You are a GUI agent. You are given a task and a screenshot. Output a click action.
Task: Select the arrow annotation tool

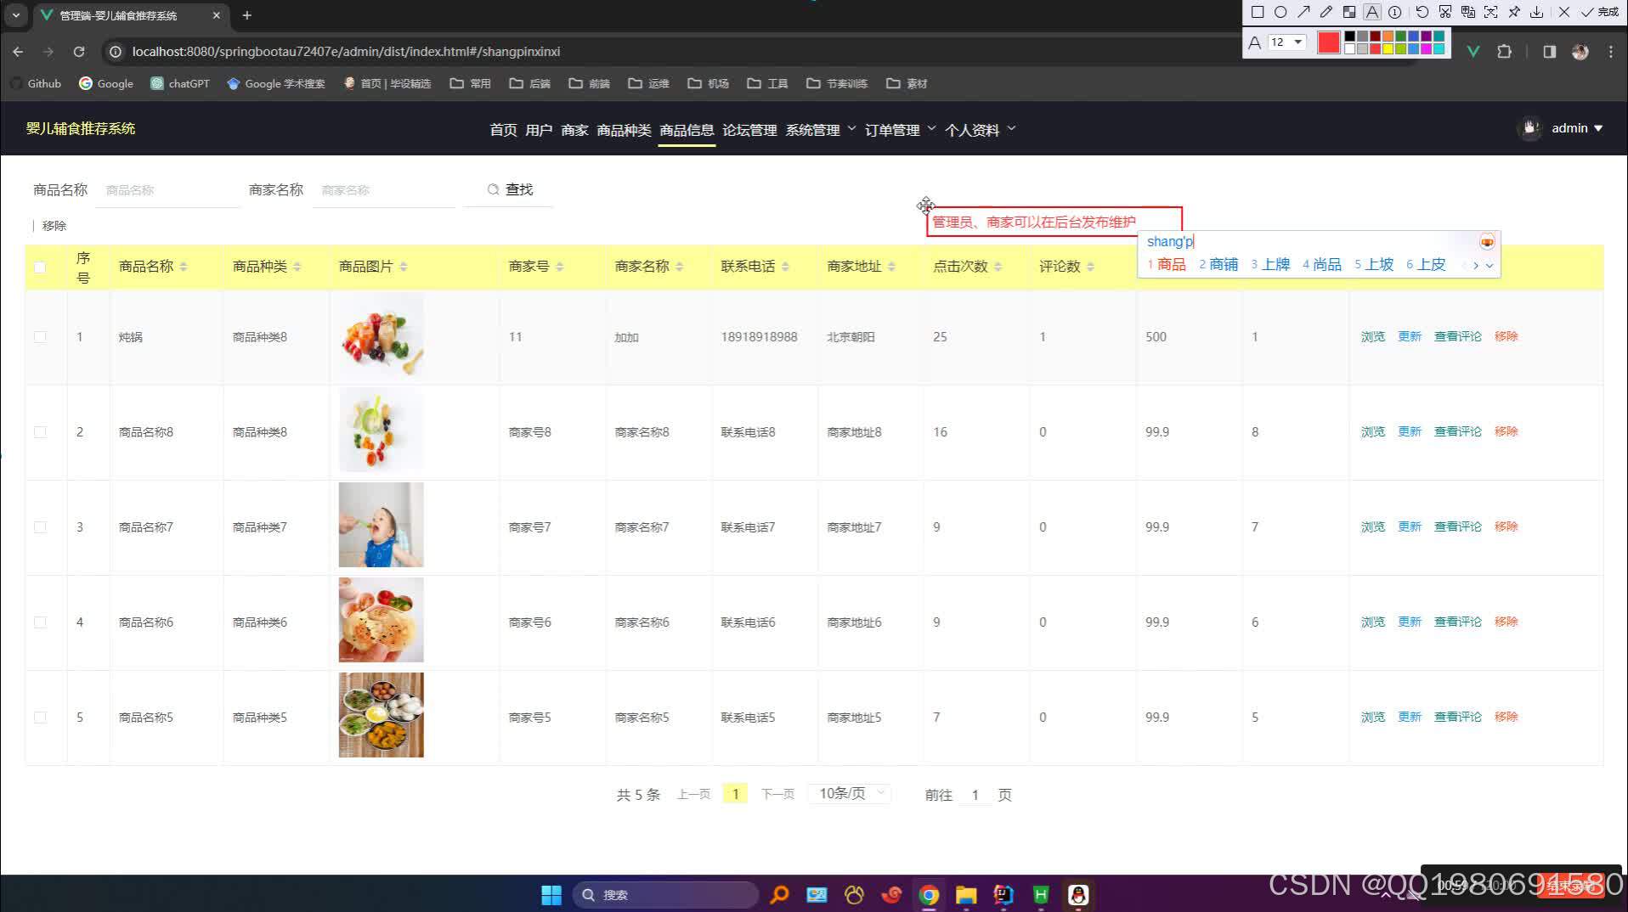point(1304,13)
